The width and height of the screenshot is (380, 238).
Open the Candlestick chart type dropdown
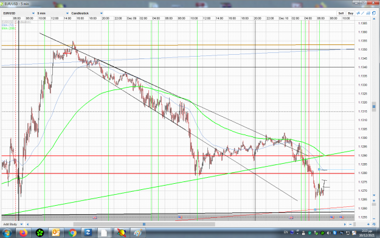(x=87, y=13)
